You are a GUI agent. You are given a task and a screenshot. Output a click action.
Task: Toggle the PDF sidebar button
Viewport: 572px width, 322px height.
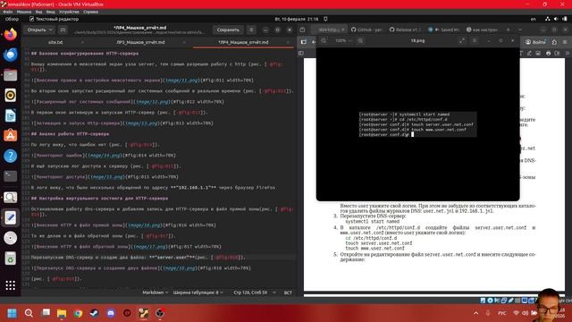coord(301,54)
